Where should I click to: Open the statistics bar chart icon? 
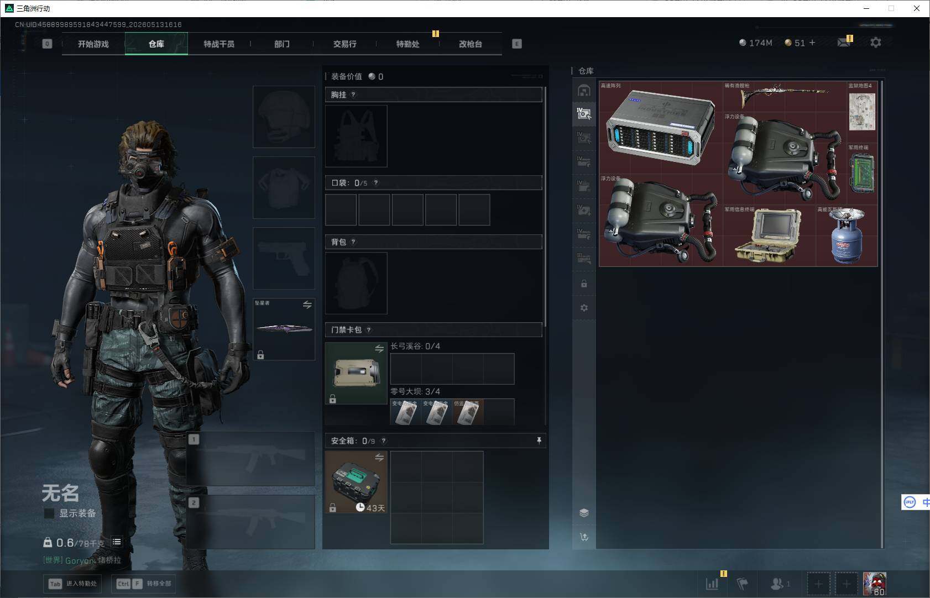(x=712, y=584)
